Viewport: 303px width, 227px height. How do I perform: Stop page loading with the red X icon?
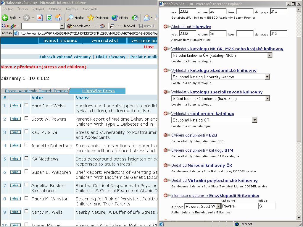40,18
